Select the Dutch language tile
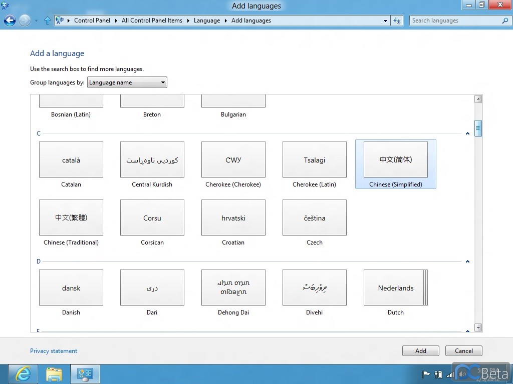Viewport: 513px width, 384px height. point(395,287)
